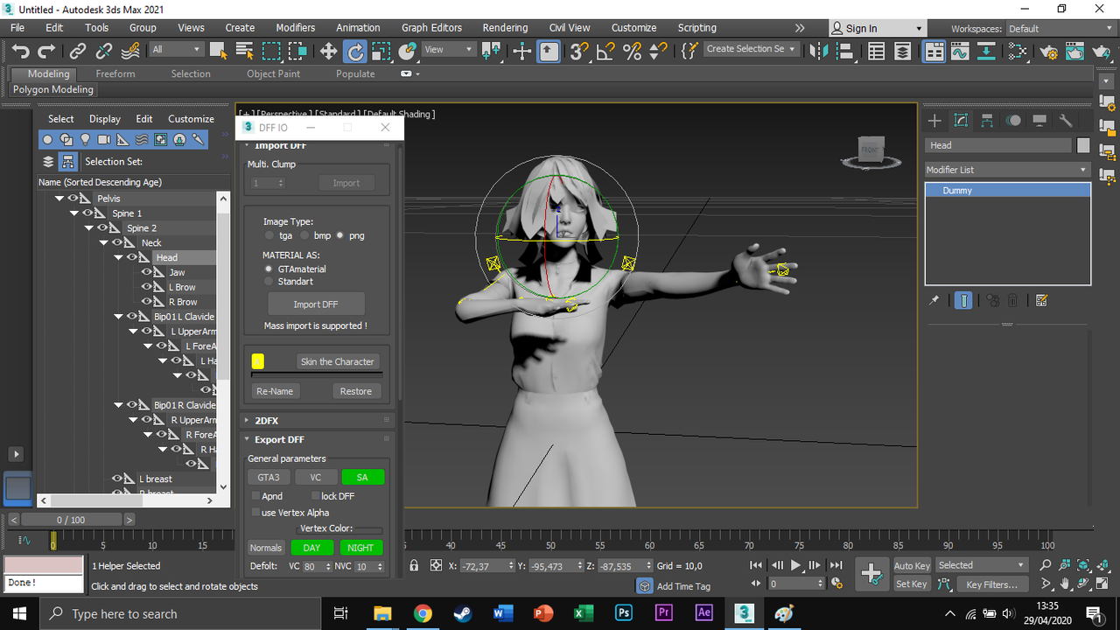Image resolution: width=1120 pixels, height=630 pixels.
Task: Enable the use Vertex Alpha checkbox
Action: click(255, 513)
